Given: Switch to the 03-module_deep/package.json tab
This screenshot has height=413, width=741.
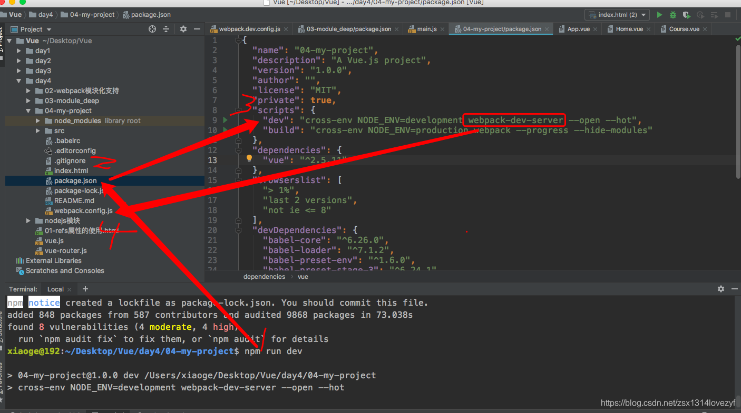Looking at the screenshot, I should point(349,29).
